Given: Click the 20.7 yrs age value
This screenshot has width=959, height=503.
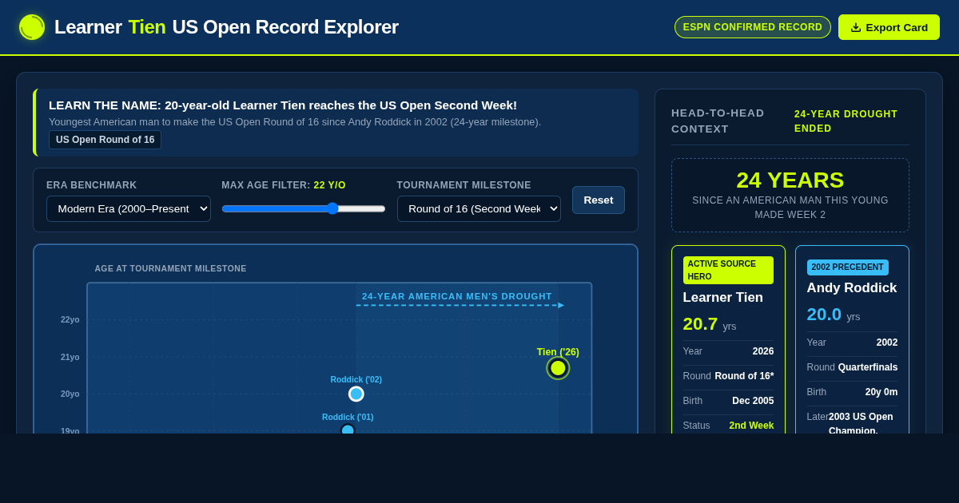Looking at the screenshot, I should coord(710,324).
